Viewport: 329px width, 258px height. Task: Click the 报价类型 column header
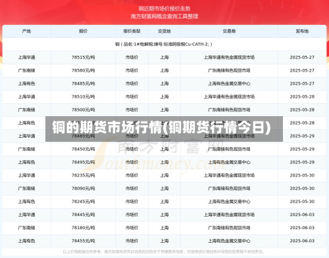[132, 32]
